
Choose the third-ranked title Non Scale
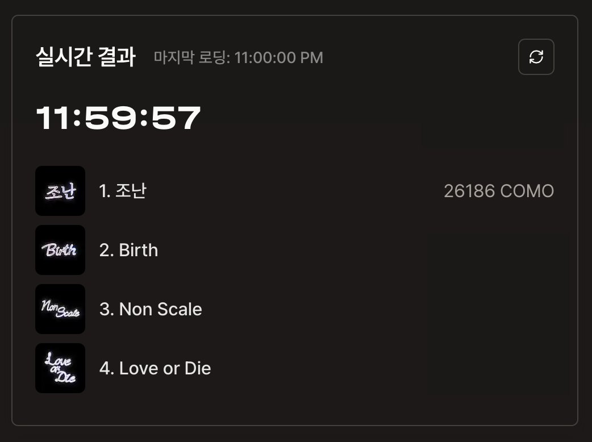[x=151, y=309]
